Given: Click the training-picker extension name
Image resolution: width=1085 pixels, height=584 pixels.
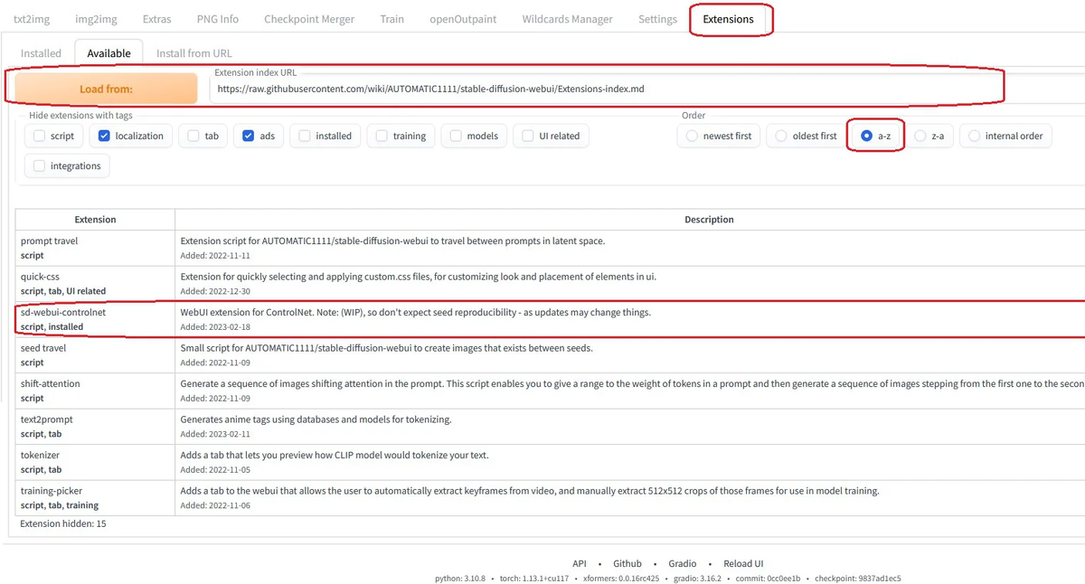Looking at the screenshot, I should click(x=52, y=491).
